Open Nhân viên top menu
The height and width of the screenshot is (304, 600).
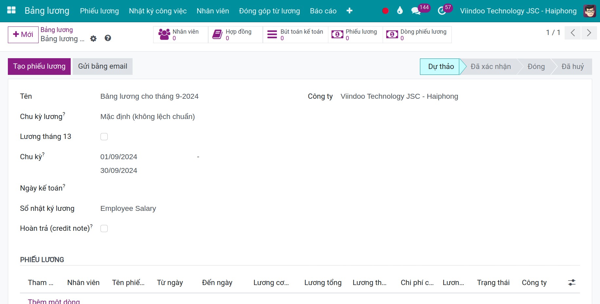tap(213, 11)
